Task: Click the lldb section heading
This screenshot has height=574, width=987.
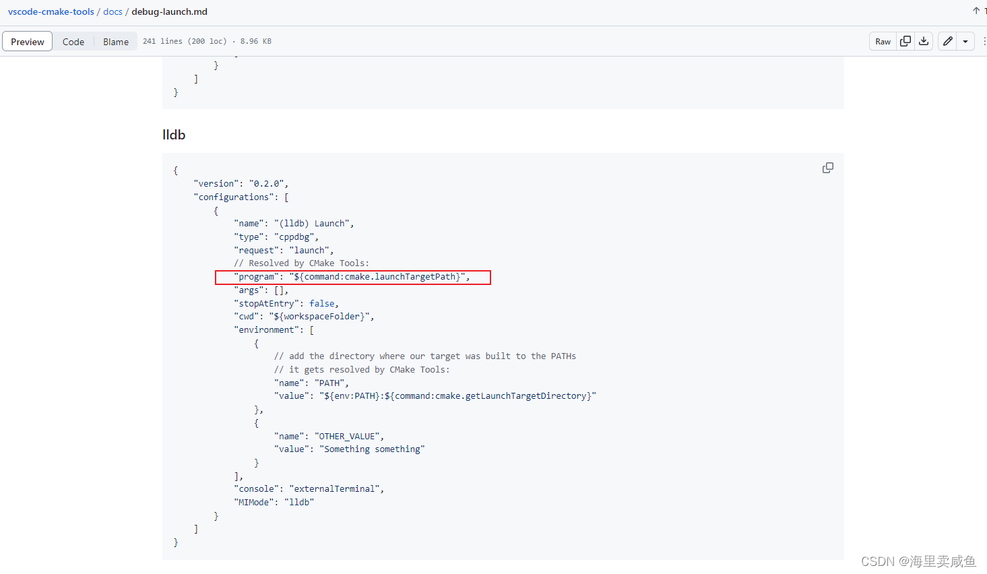Action: (x=174, y=135)
